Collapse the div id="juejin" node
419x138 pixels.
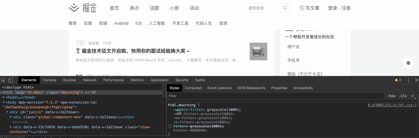[7, 112]
